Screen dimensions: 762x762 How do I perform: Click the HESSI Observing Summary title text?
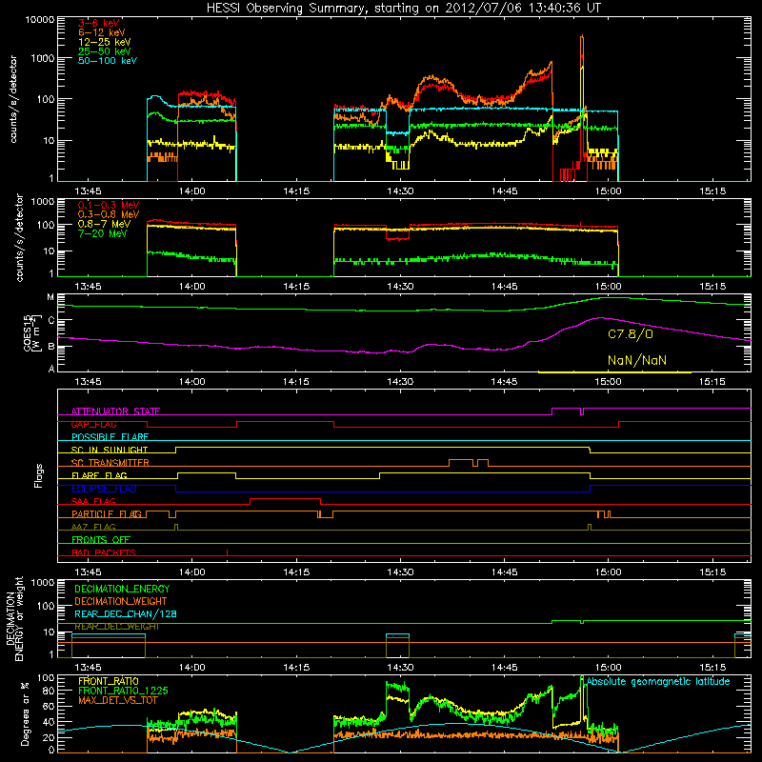403,9
